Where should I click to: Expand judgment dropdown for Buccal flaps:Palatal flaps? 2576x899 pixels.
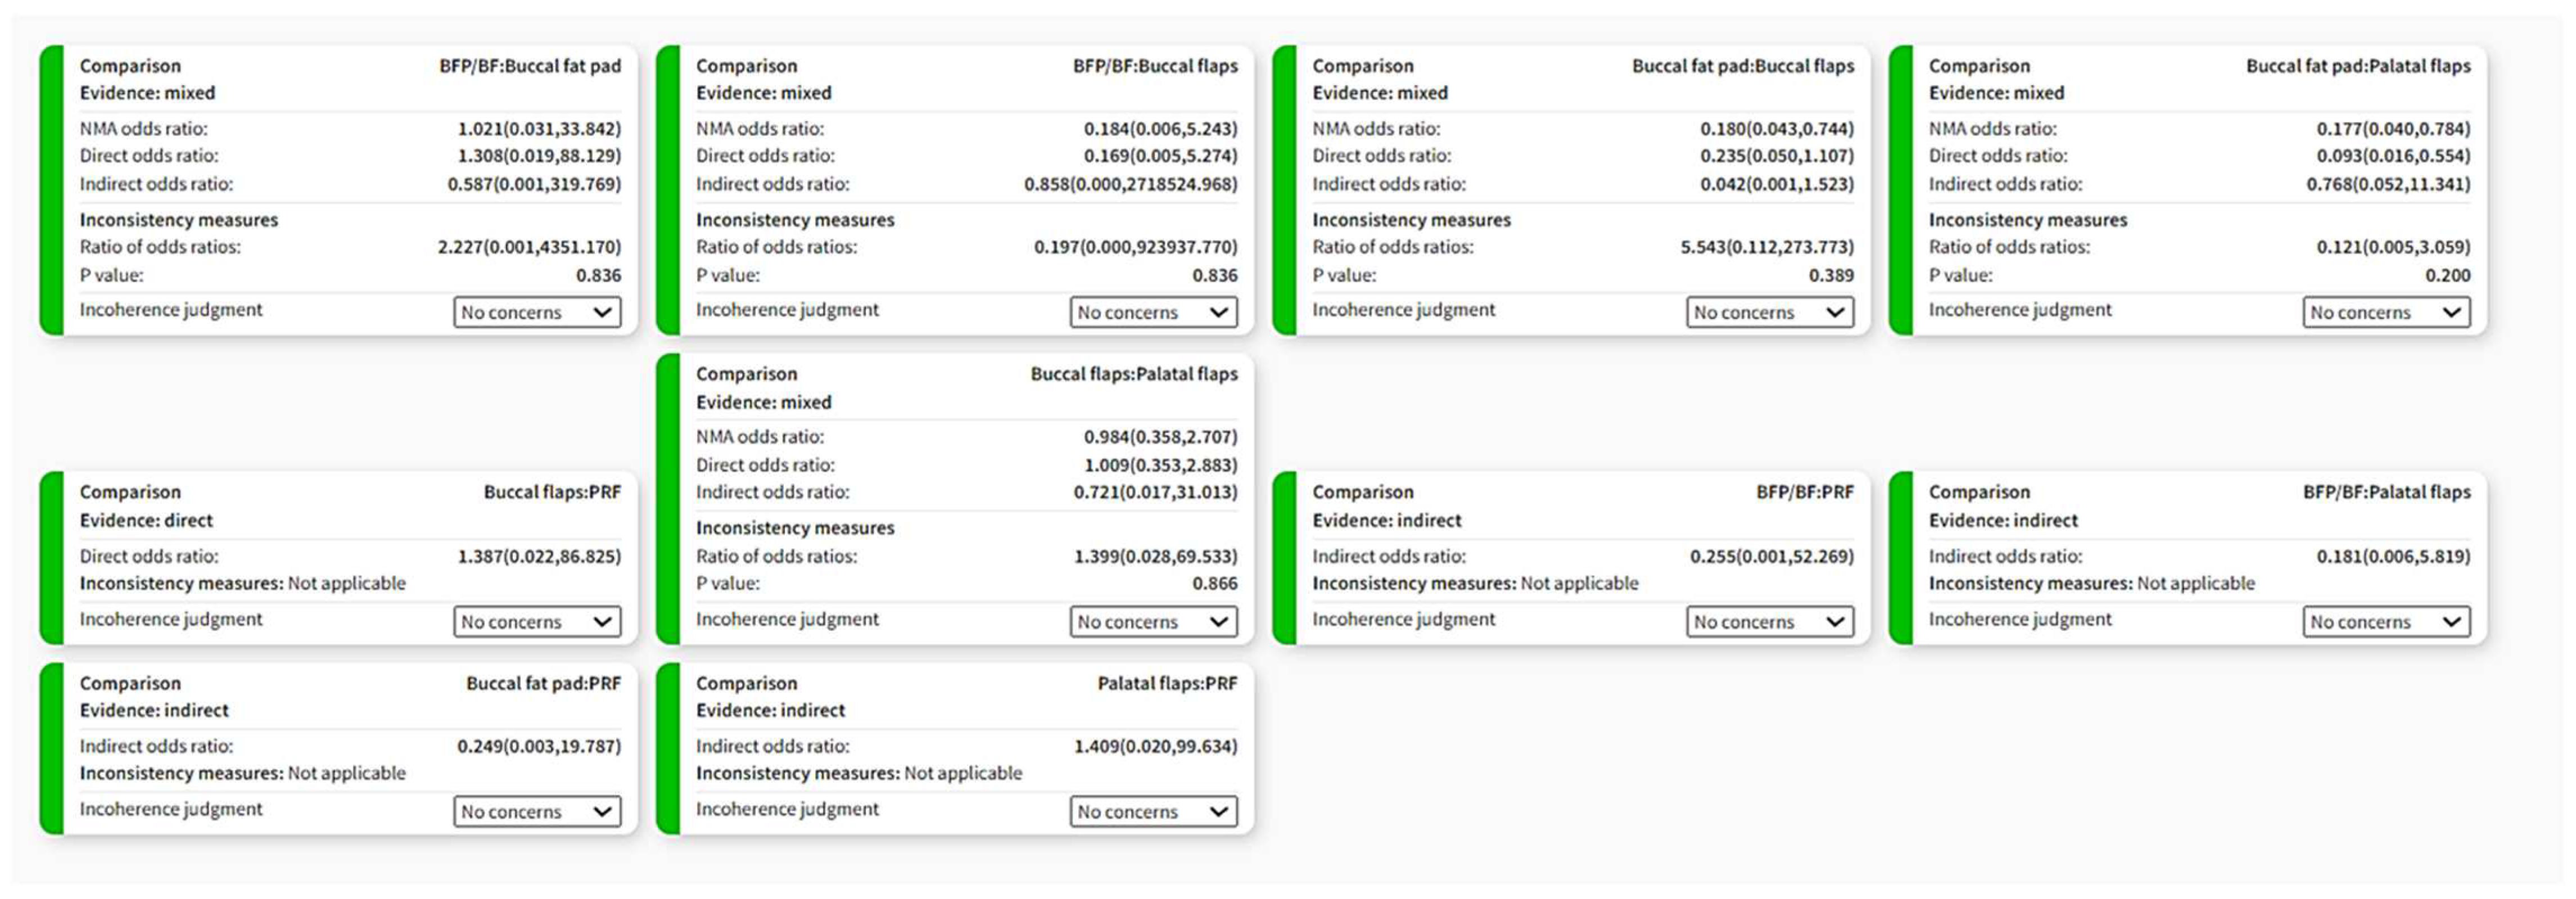click(1153, 621)
